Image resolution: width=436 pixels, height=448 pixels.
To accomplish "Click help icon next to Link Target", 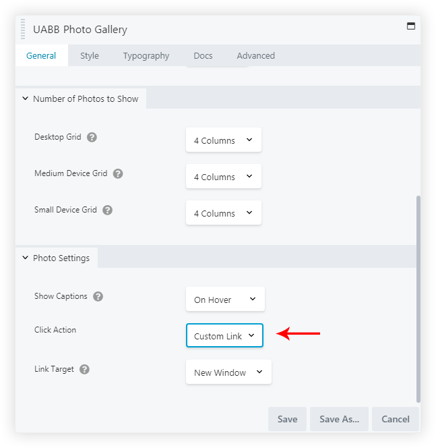I will point(84,369).
